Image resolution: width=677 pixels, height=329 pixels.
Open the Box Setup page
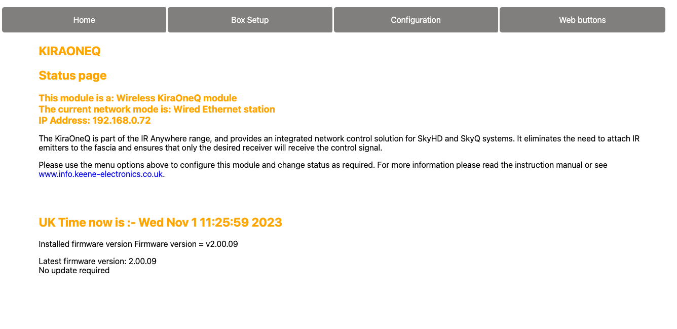click(250, 19)
